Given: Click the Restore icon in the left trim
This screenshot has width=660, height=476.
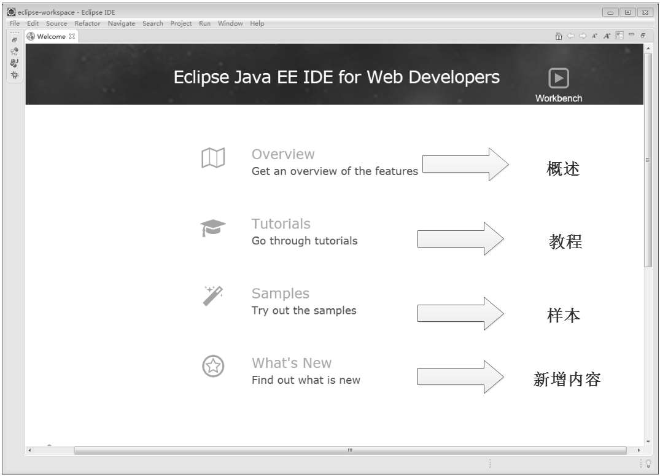Looking at the screenshot, I should point(14,41).
